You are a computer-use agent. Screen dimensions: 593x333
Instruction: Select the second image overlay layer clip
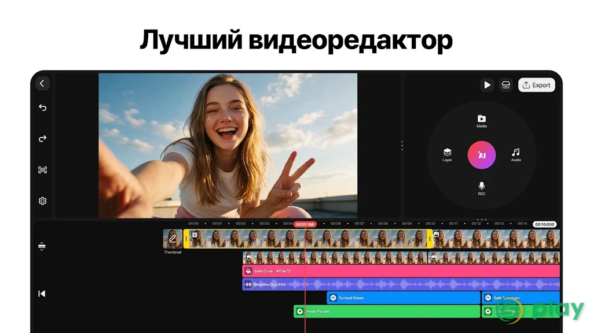[493, 258]
